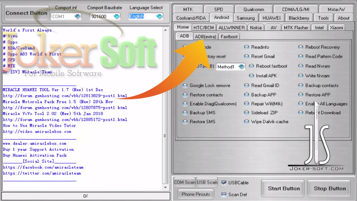Select the Wipe Dalvik-cache option
The width and height of the screenshot is (357, 201).
coord(266,122)
